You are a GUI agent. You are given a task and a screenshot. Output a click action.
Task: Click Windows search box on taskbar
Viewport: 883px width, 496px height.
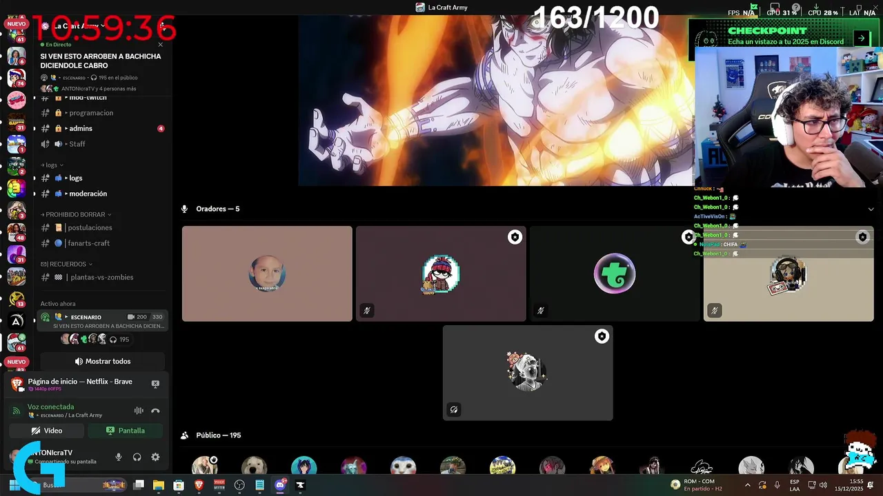pos(76,485)
